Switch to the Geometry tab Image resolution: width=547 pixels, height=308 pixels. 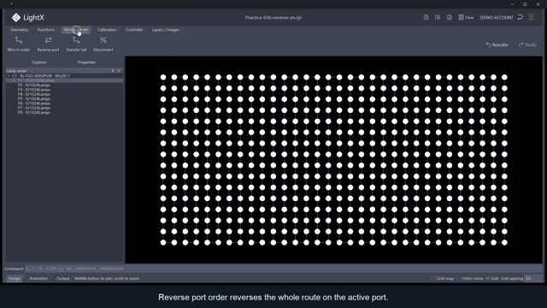coord(19,30)
